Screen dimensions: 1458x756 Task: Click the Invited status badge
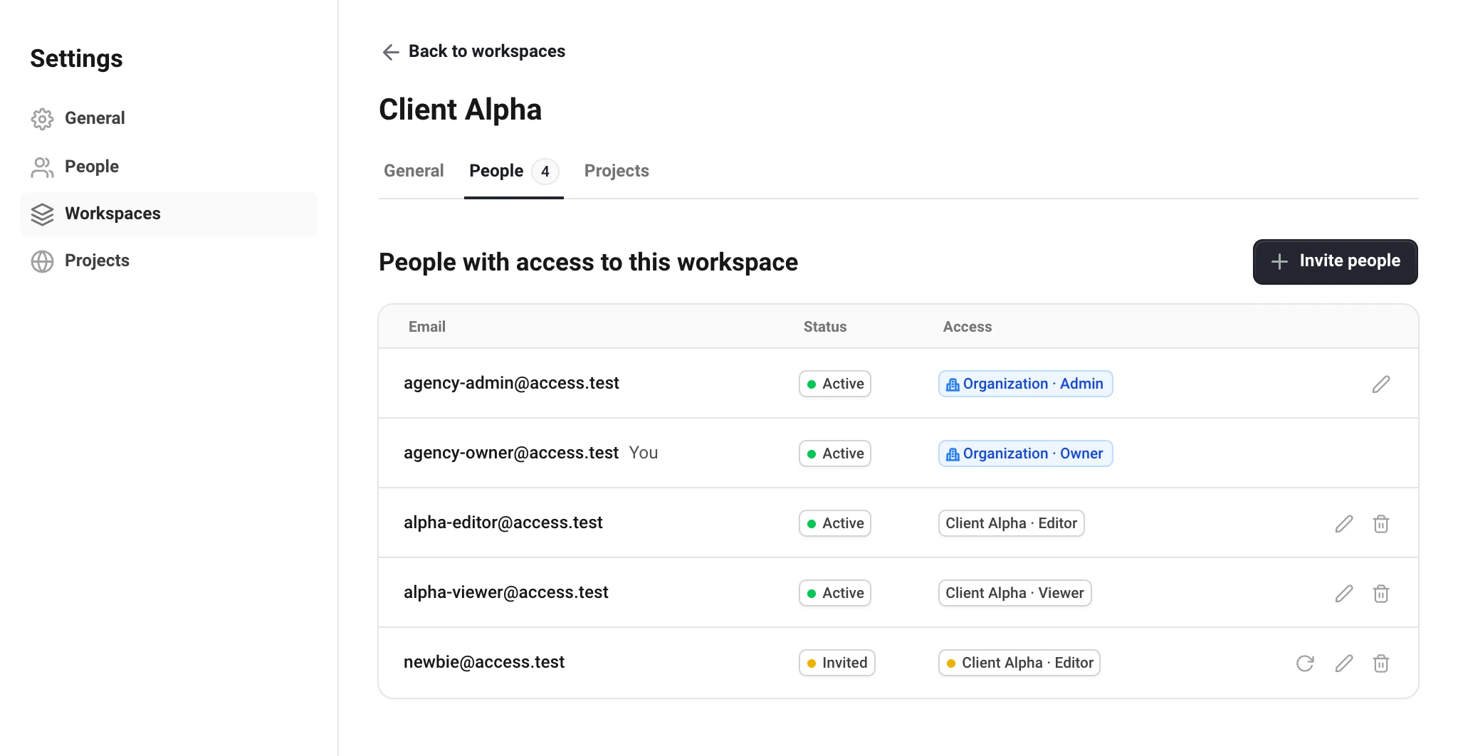coord(836,663)
